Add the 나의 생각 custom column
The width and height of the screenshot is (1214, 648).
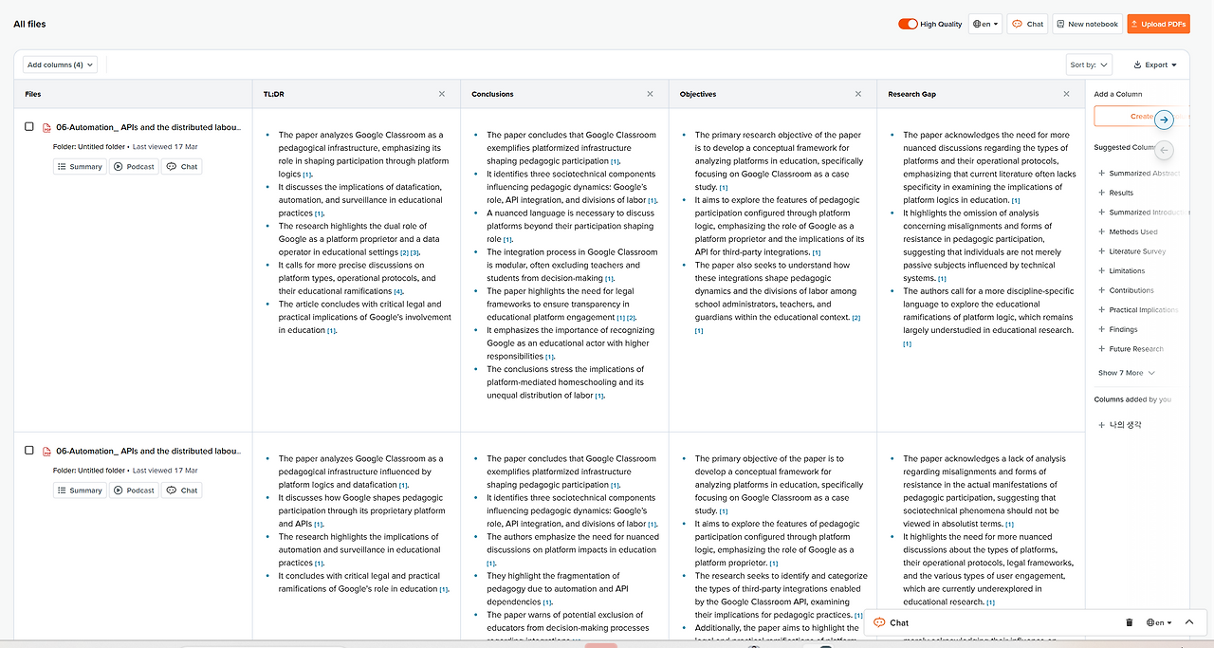1121,425
